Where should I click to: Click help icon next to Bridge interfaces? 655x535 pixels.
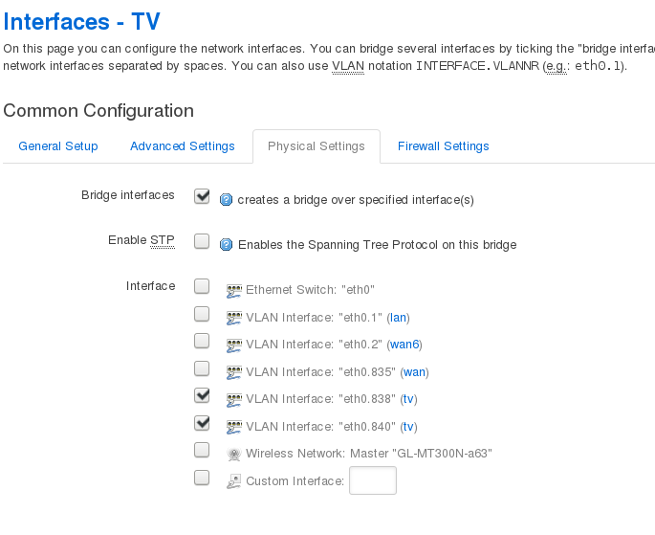click(x=227, y=200)
